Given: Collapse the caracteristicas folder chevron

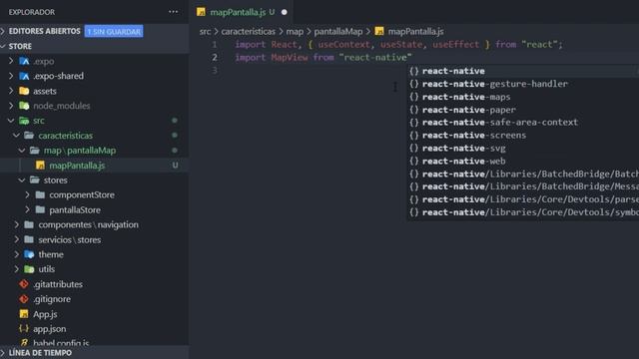Looking at the screenshot, I should pos(16,136).
